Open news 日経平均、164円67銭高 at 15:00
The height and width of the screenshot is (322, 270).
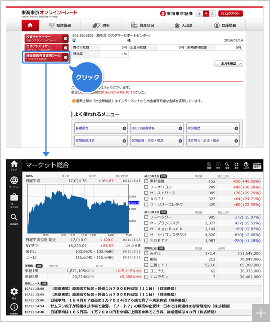click(119, 300)
